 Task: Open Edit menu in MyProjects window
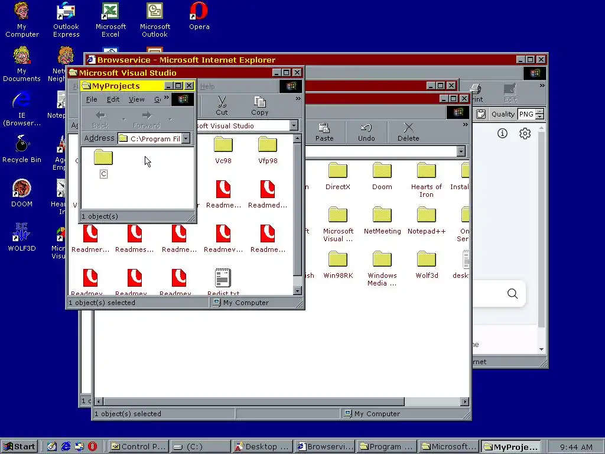(x=113, y=99)
